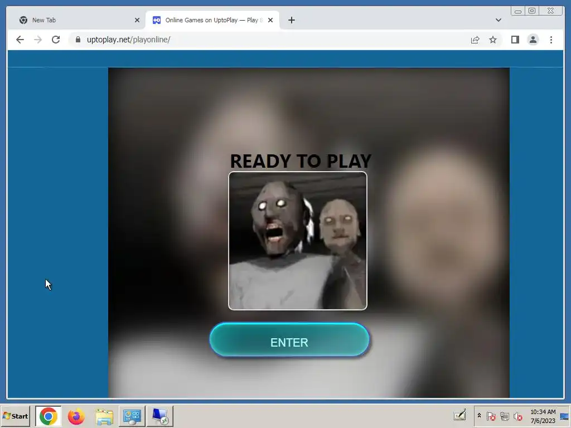This screenshot has height=428, width=571.
Task: Open the Windows Start menu
Action: pyautogui.click(x=15, y=416)
